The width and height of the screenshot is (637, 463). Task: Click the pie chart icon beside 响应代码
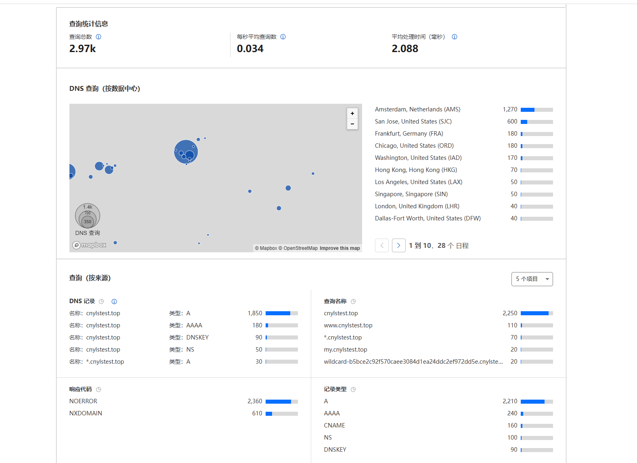[x=98, y=390]
